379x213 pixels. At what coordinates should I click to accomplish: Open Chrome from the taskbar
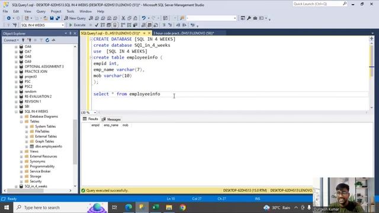pyautogui.click(x=183, y=208)
